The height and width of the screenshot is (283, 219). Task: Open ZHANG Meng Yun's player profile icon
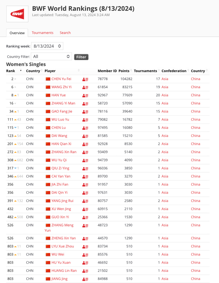point(85,226)
